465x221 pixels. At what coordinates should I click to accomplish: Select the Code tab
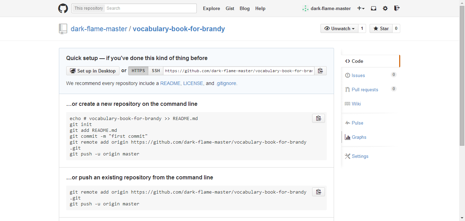pos(371,61)
